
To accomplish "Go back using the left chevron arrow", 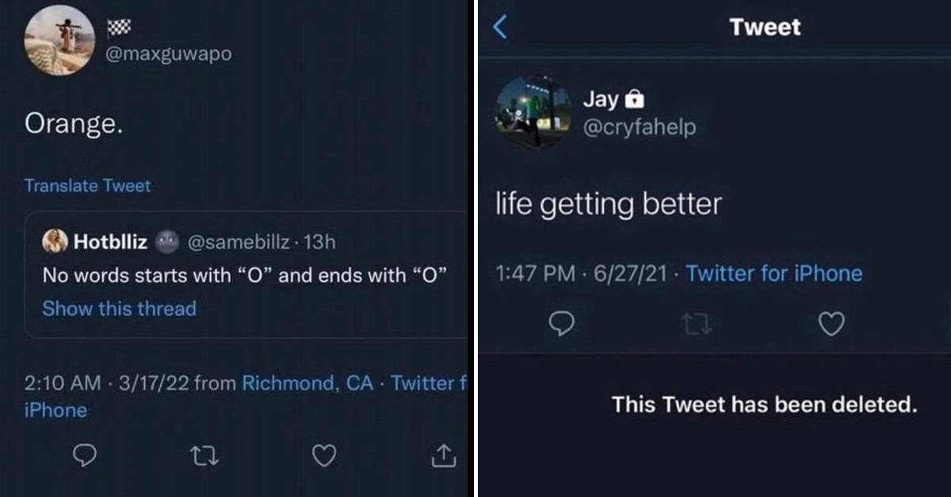I will [499, 27].
